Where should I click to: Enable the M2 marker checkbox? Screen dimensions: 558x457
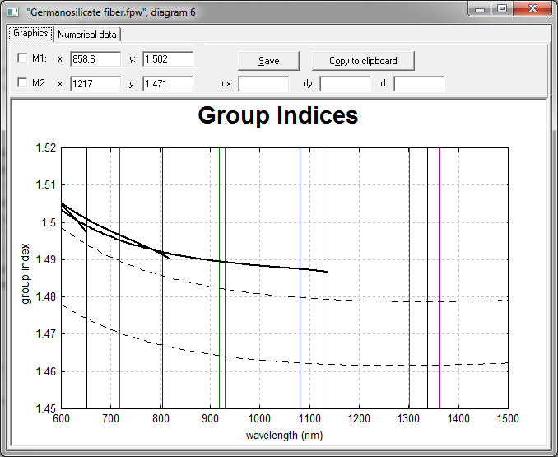click(22, 82)
